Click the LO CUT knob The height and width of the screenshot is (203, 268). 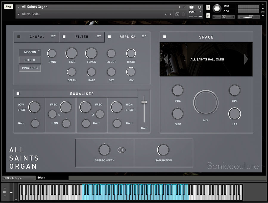[x=111, y=53]
